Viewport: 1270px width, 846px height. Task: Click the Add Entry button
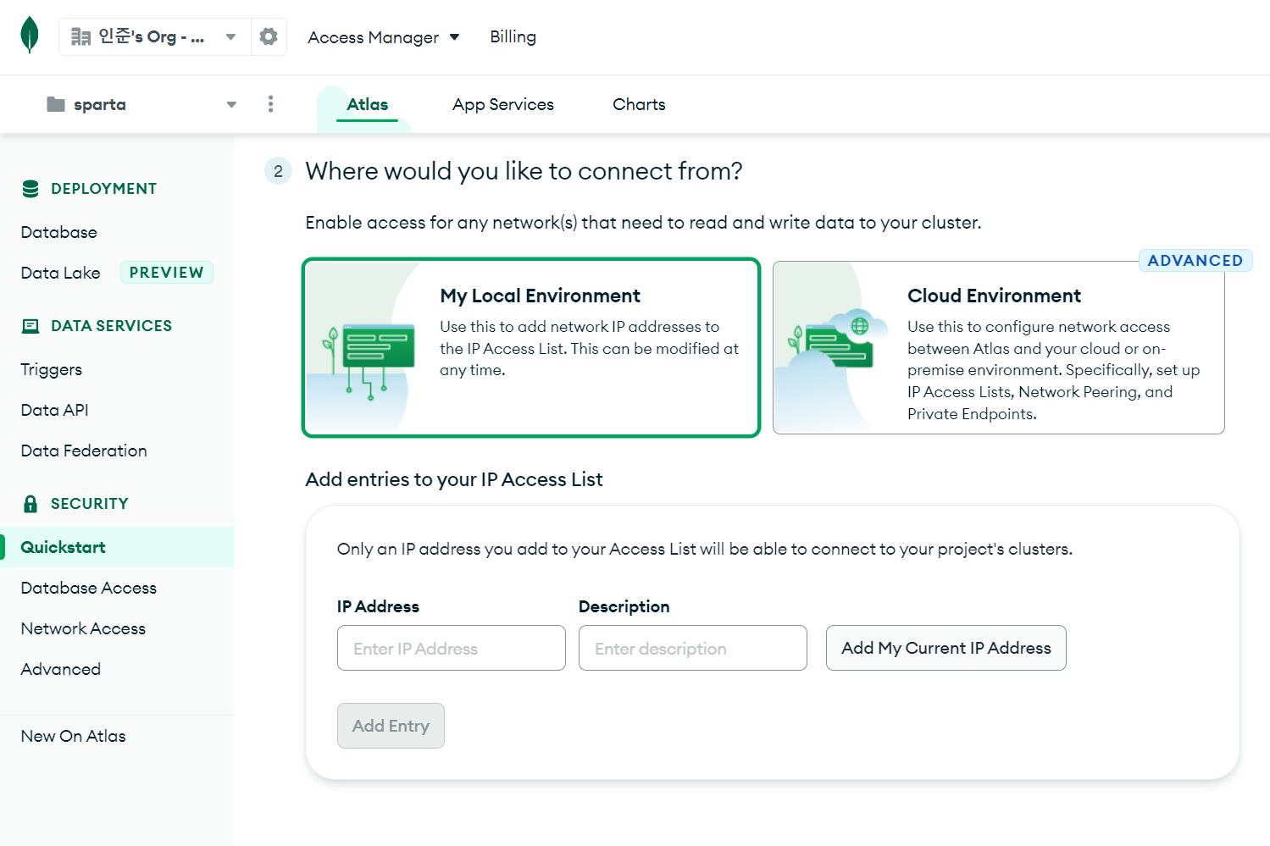pos(391,726)
